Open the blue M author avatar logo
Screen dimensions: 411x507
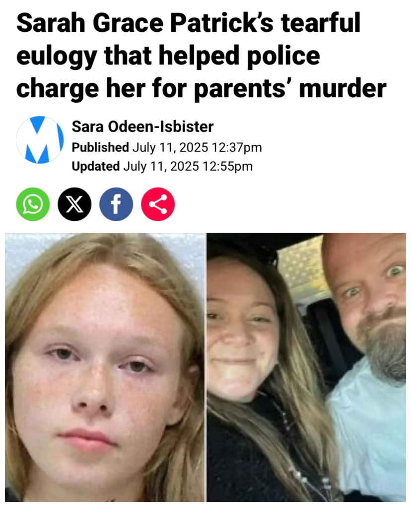[x=40, y=140]
